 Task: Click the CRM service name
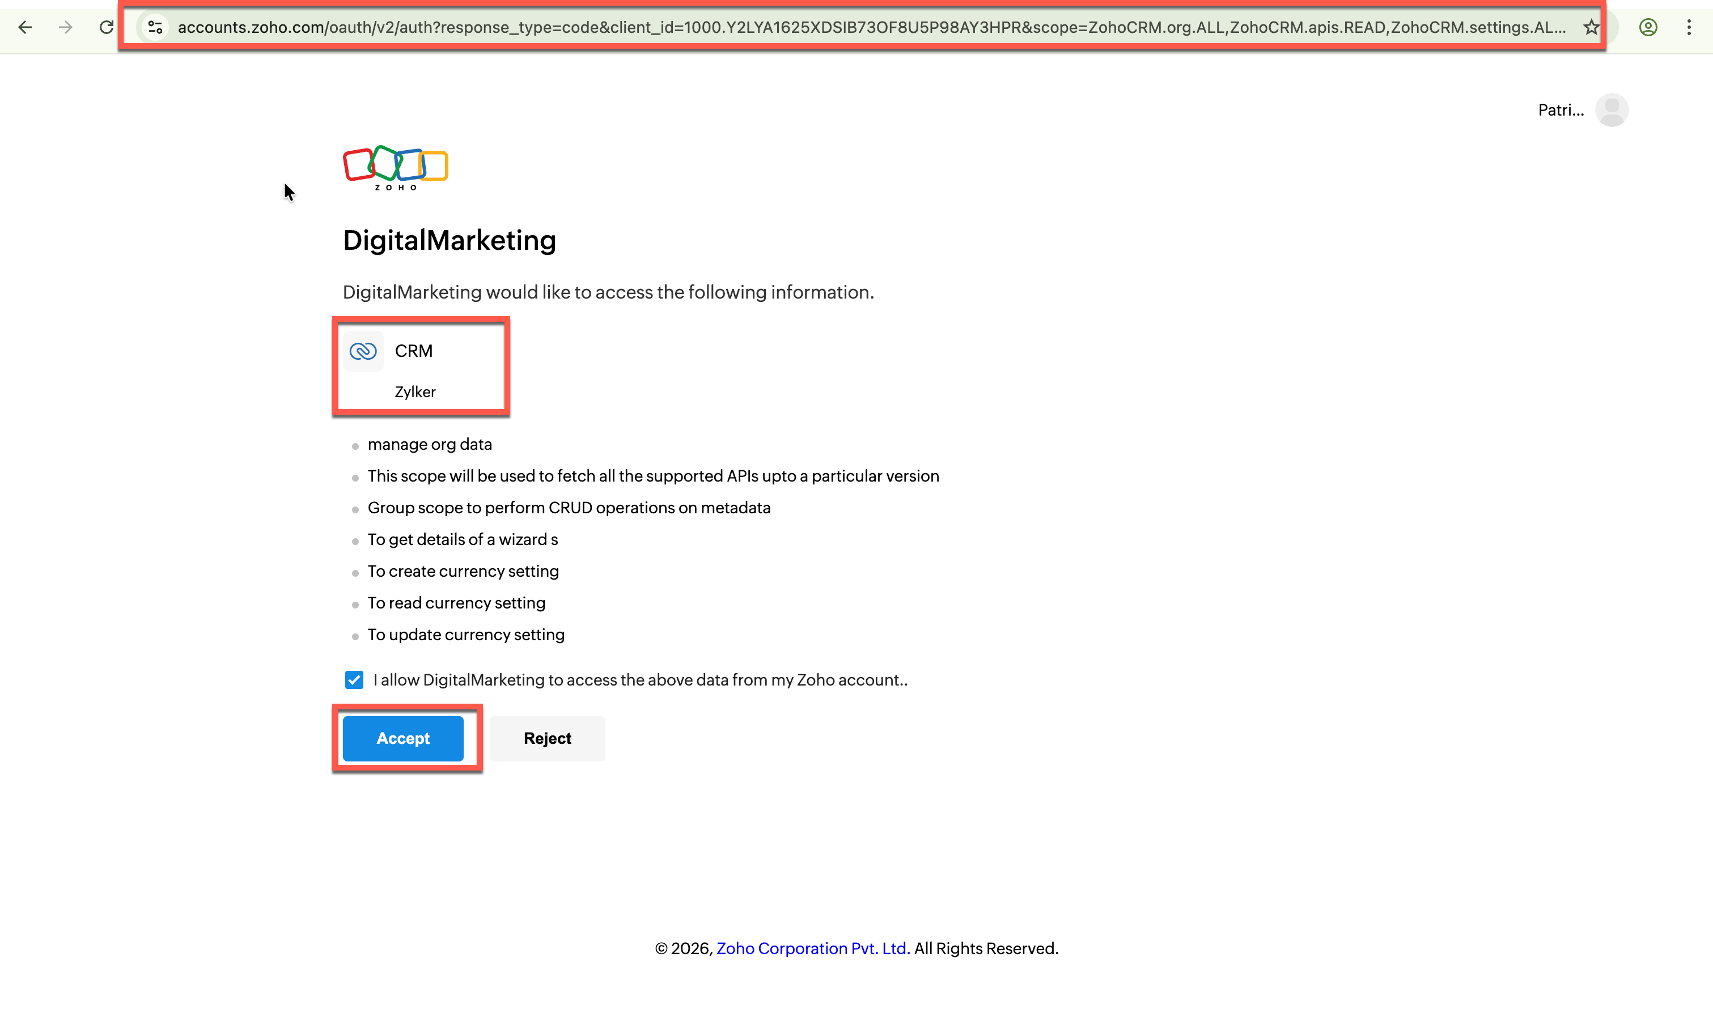pos(414,351)
